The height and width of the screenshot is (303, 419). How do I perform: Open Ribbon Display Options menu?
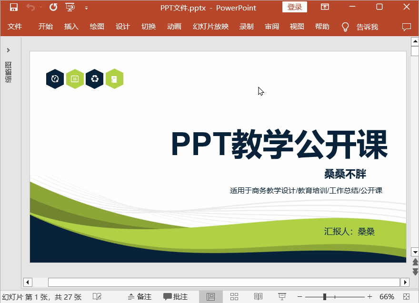[325, 7]
